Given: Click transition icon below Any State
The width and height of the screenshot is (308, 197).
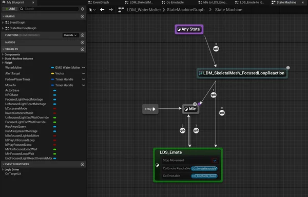Looking at the screenshot, I should tap(216, 49).
